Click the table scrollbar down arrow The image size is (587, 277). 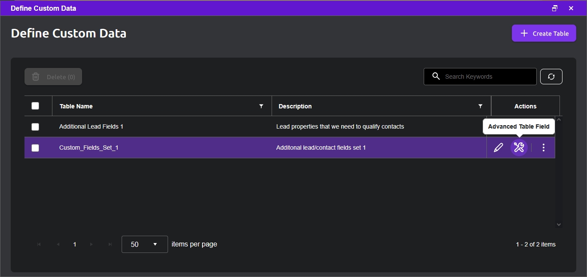point(559,224)
